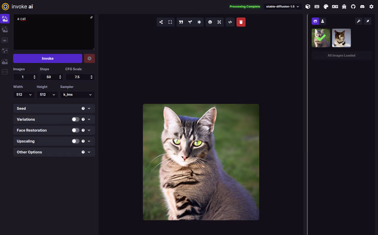Open the theme palette icon
Image resolution: width=378 pixels, height=235 pixels.
[x=326, y=7]
